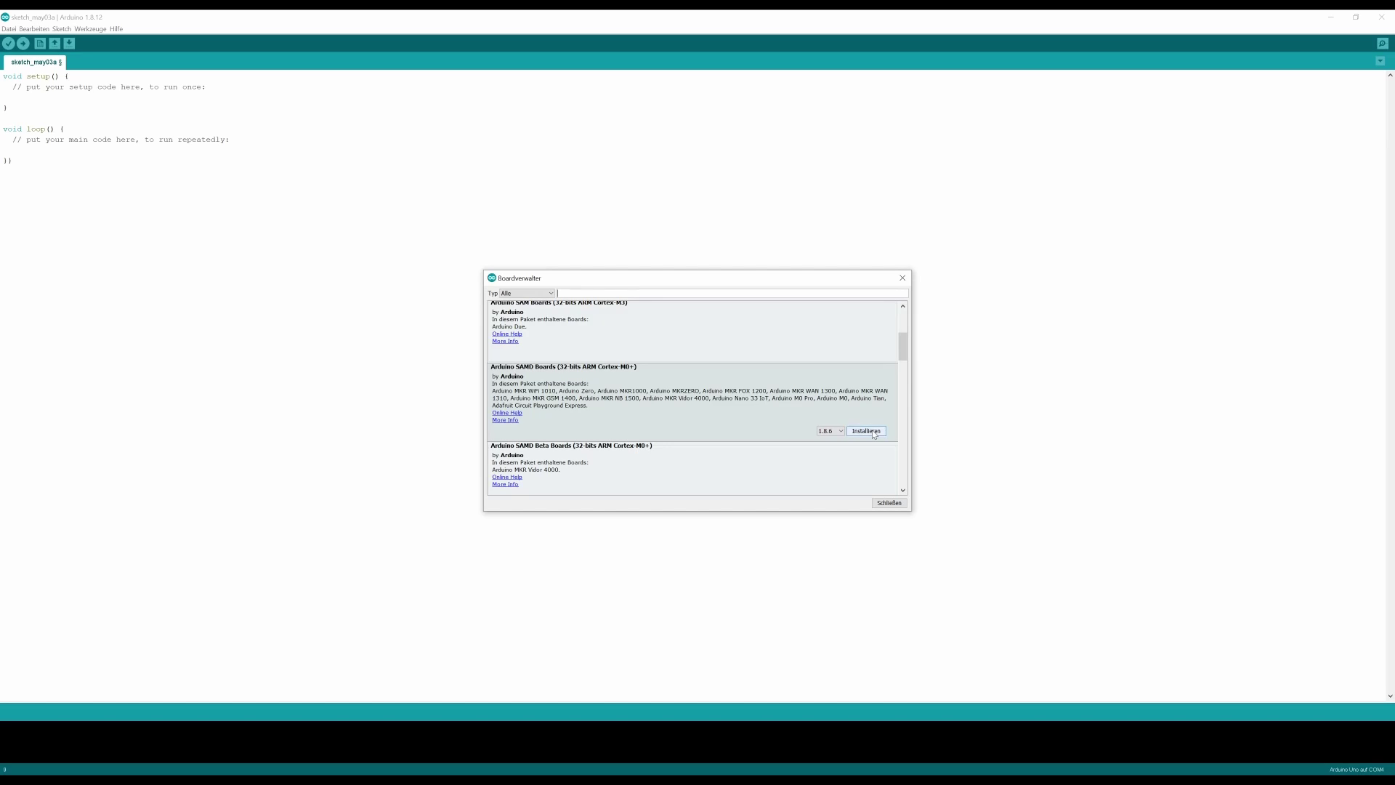Click the 'void loop()' code line

click(33, 129)
